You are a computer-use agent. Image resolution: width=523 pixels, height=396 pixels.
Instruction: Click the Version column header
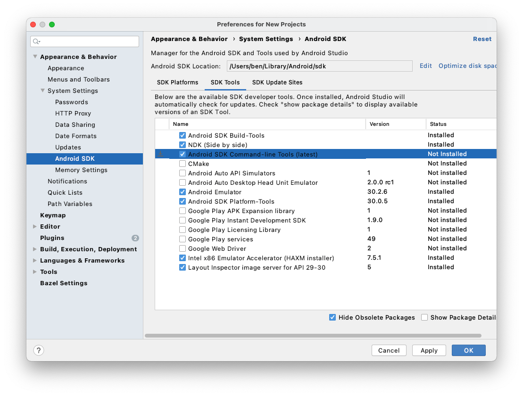[x=396, y=124]
